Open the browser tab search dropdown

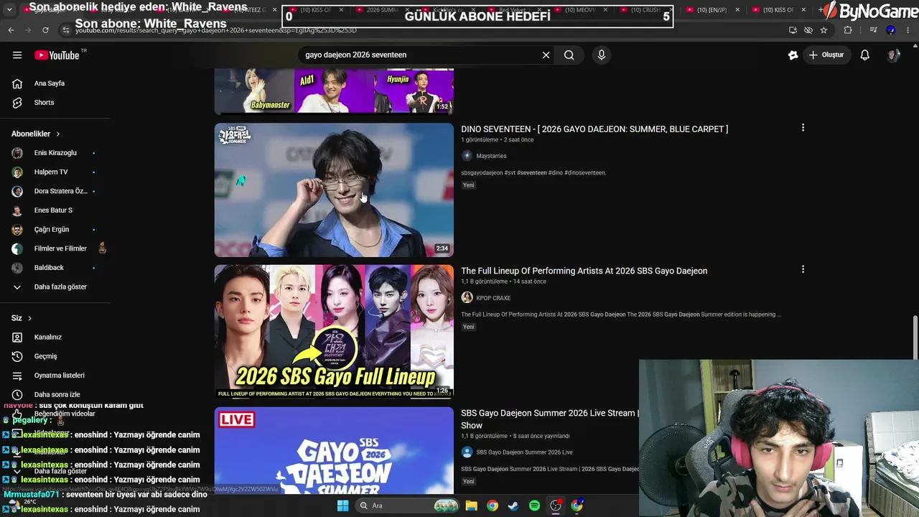pos(9,10)
